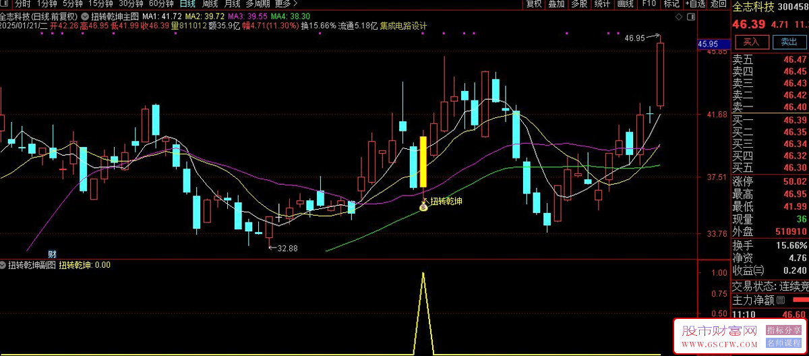
Task: Click the 全志科技 stock name in quote panel
Action: [755, 7]
